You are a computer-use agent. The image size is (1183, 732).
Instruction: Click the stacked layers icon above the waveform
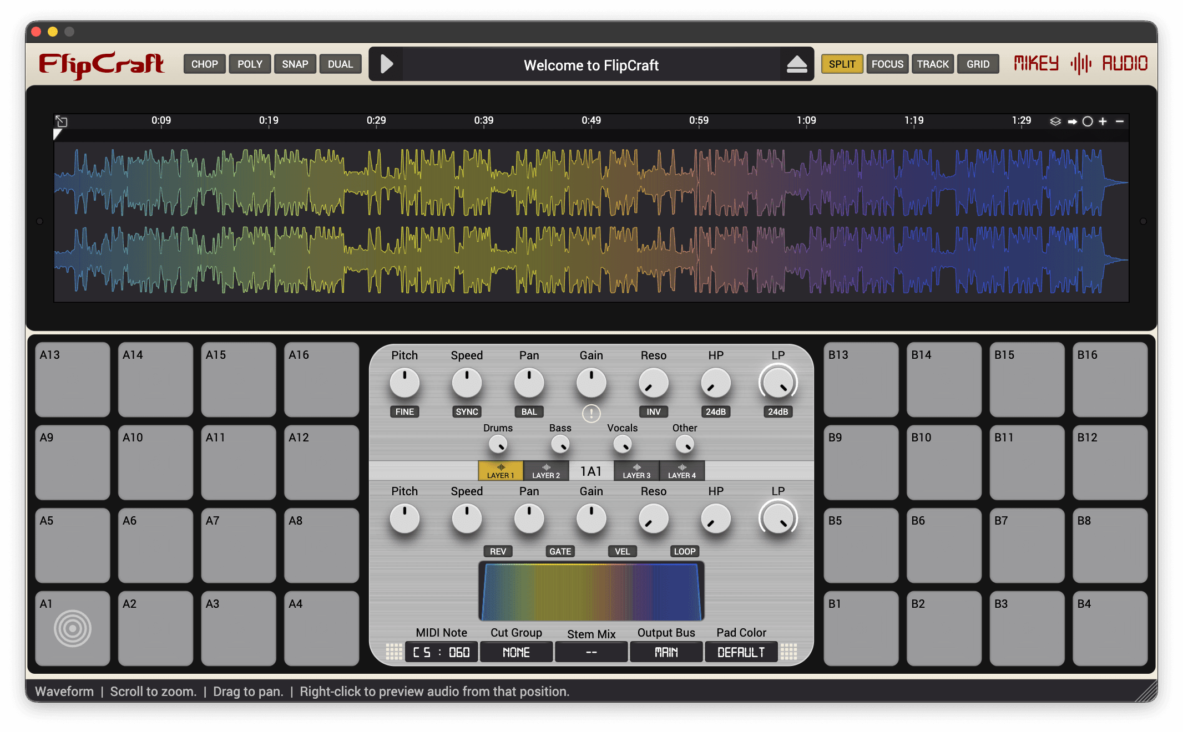[x=1055, y=121]
